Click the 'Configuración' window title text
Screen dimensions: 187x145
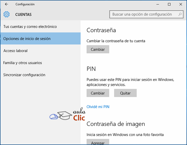tap(25, 4)
